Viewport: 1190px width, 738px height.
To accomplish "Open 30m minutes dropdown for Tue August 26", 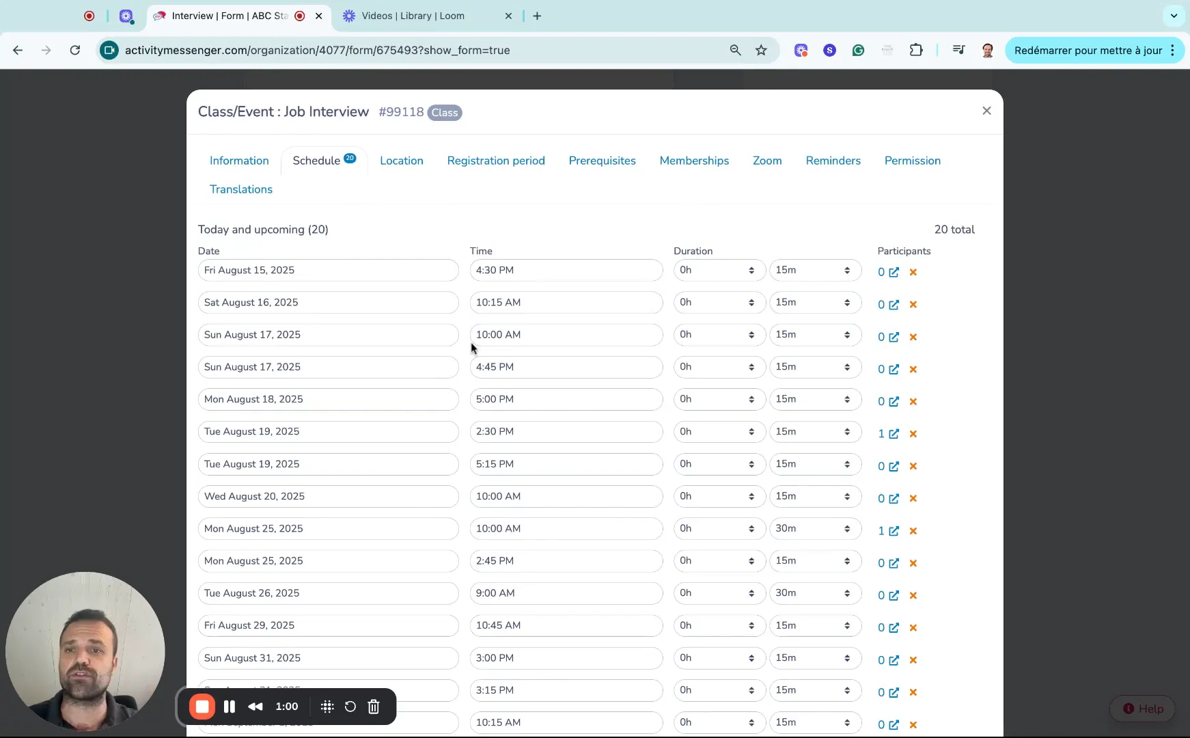I will coord(815,593).
